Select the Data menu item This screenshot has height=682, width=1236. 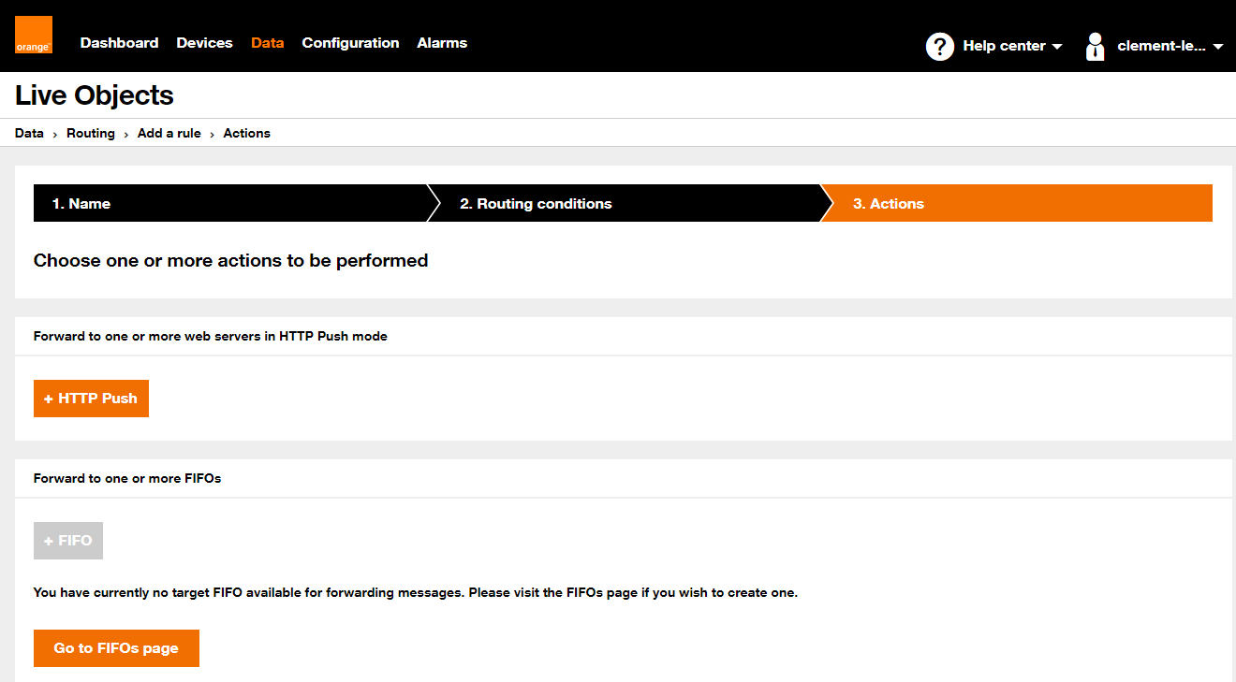(x=267, y=42)
